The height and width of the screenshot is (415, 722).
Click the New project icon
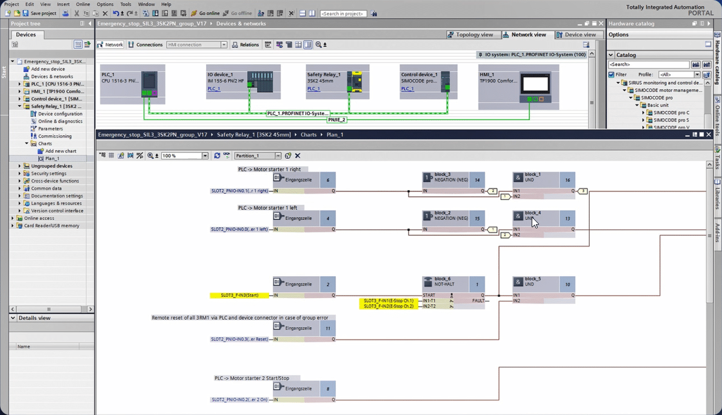pos(8,13)
